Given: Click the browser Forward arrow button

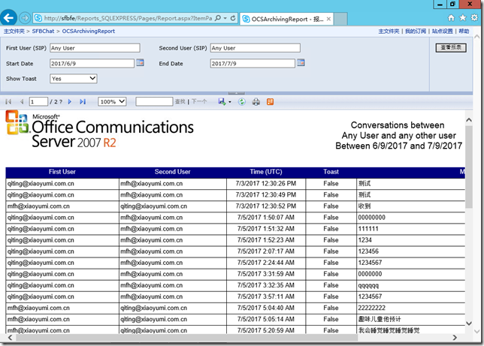Looking at the screenshot, I should click(x=25, y=18).
